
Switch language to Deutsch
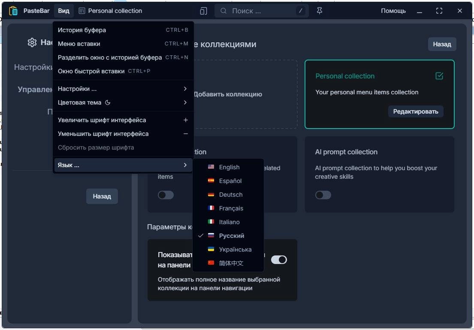(x=228, y=195)
